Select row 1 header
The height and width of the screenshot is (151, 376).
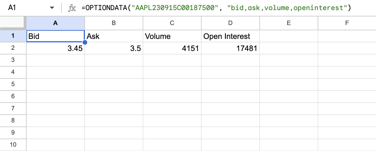[x=13, y=36]
